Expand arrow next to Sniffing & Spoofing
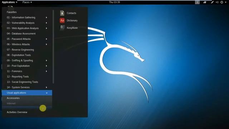This screenshot has width=229, height=129. tap(47, 61)
